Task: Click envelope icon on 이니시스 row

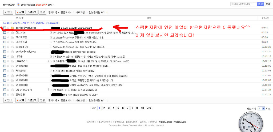Action: click(x=12, y=33)
